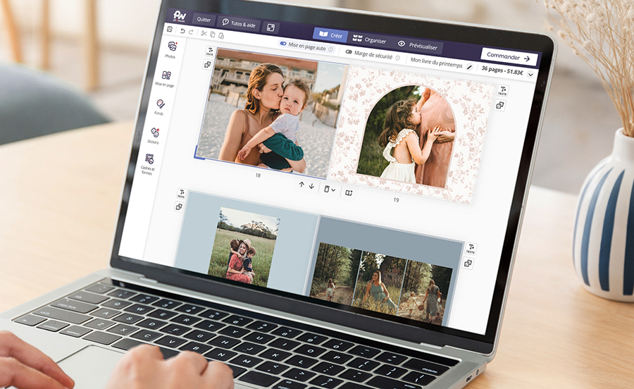Click the scissors cut icon
The image size is (634, 389).
[204, 33]
